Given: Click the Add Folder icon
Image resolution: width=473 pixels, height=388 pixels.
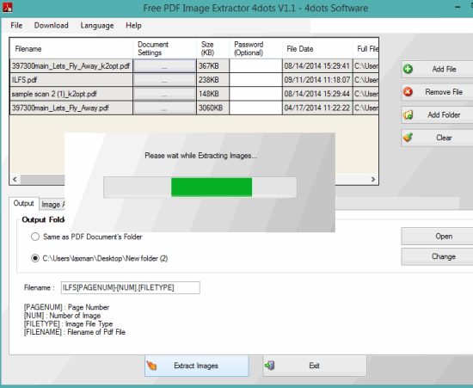Looking at the screenshot, I should click(x=408, y=114).
